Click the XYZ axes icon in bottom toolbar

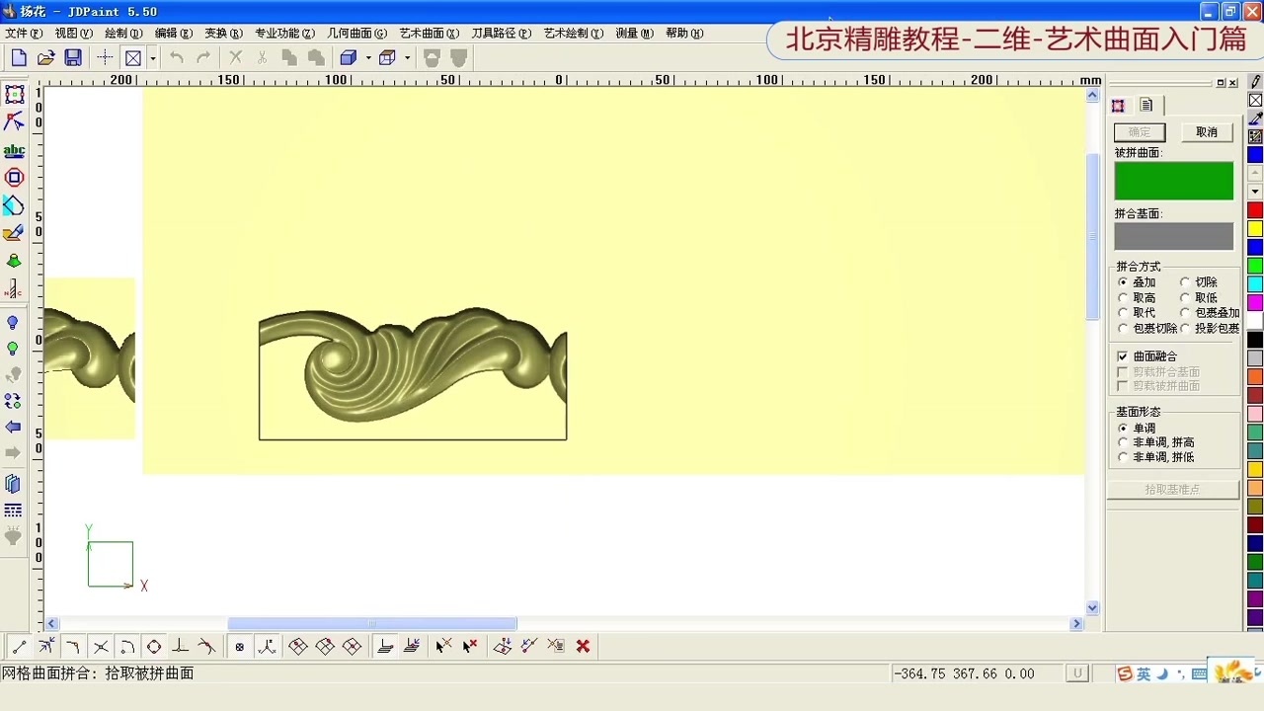[267, 646]
